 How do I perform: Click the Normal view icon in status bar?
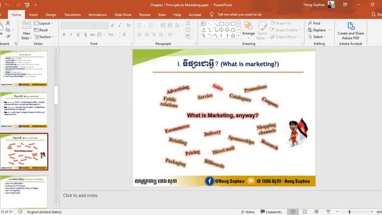click(293, 211)
